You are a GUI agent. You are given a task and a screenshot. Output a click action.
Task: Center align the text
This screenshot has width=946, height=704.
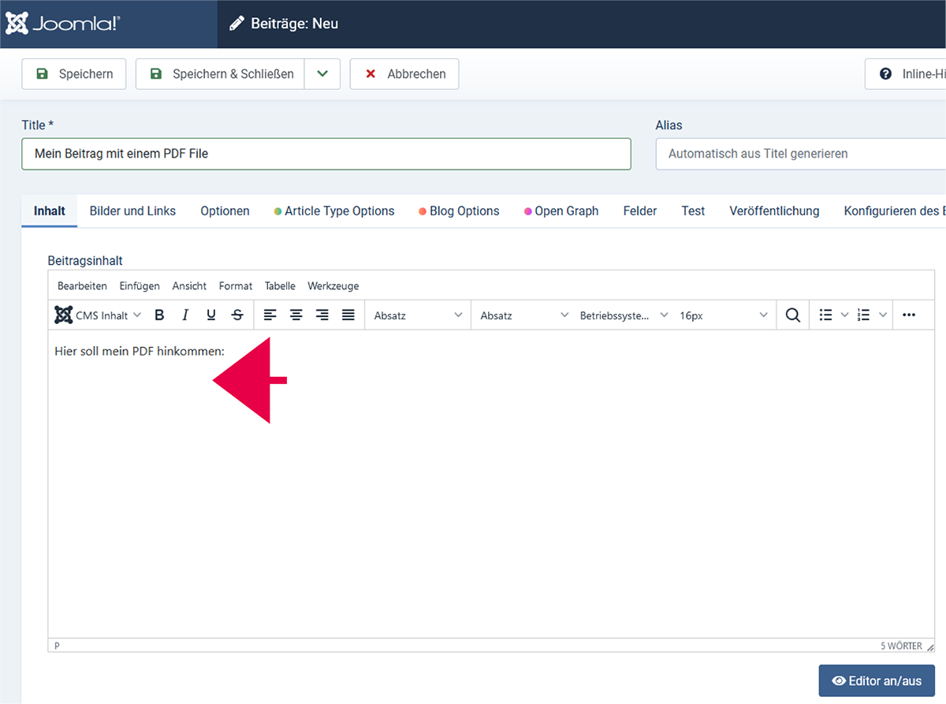tap(296, 315)
